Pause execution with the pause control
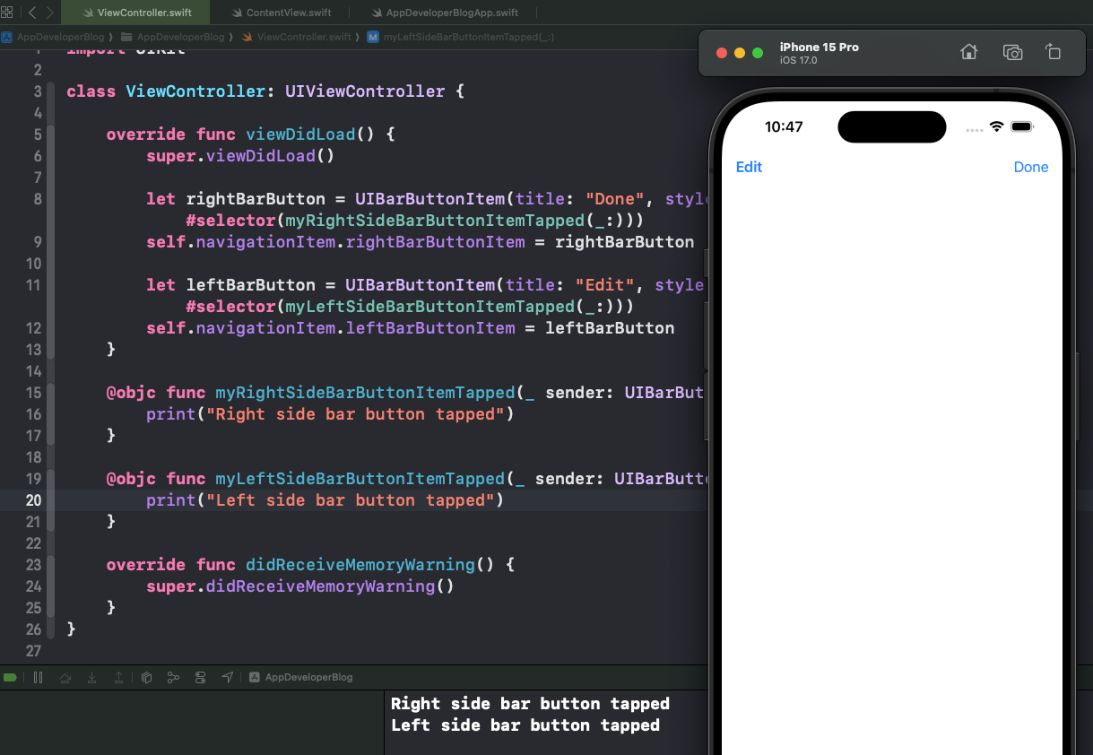The width and height of the screenshot is (1093, 755). (x=39, y=677)
